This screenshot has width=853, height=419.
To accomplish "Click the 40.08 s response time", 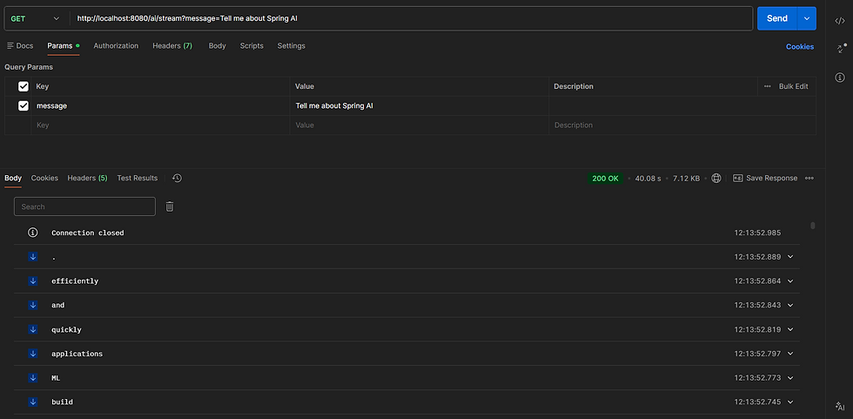I will coord(648,178).
